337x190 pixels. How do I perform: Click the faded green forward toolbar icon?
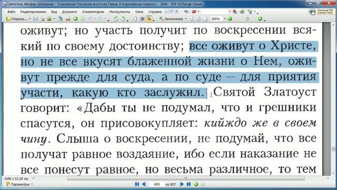coord(82,19)
